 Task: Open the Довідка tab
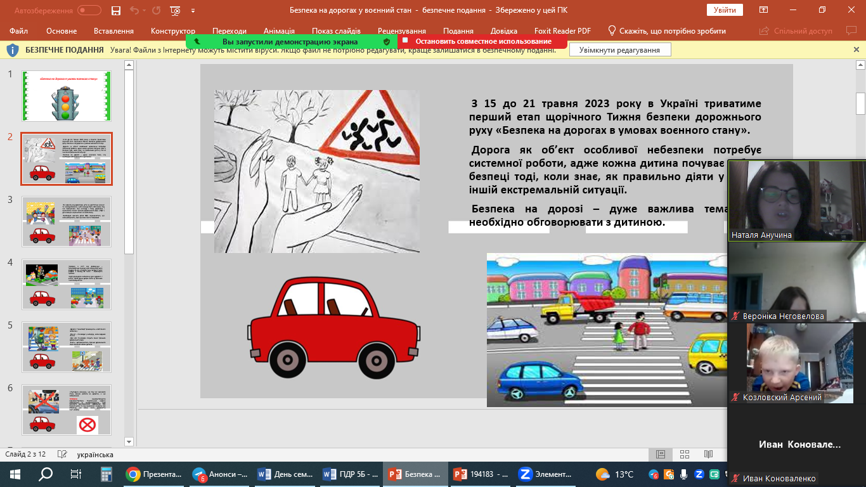pyautogui.click(x=504, y=31)
